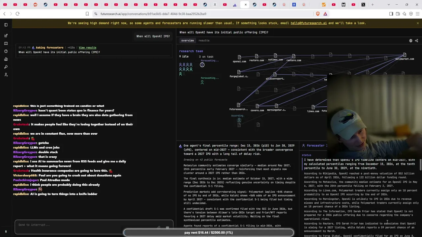Click the circled forecasting agent icon
The width and height of the screenshot is (422, 237).
pos(202,65)
